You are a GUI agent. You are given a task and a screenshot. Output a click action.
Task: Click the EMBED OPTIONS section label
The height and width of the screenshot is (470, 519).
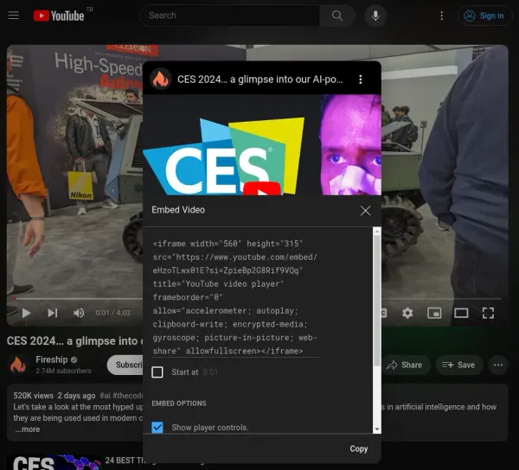tap(179, 403)
